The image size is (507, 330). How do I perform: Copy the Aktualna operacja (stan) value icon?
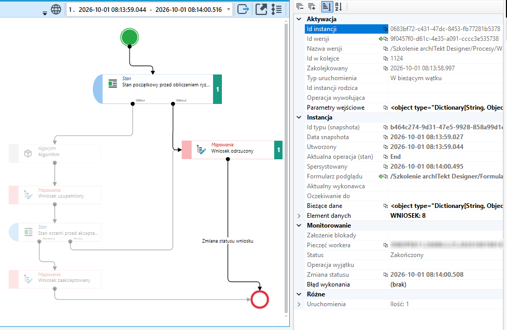tap(385, 157)
